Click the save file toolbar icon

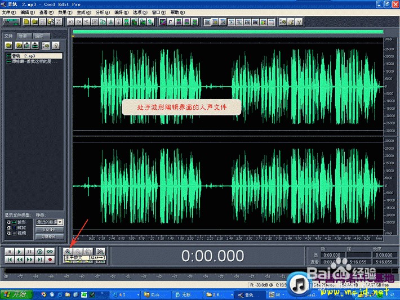click(43, 22)
